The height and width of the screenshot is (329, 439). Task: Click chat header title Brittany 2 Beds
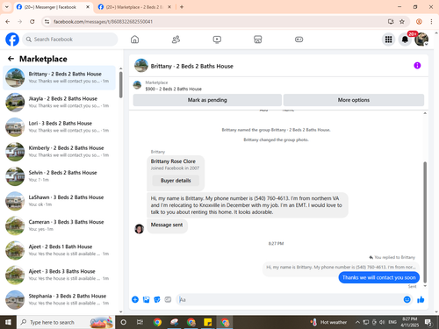coord(191,66)
